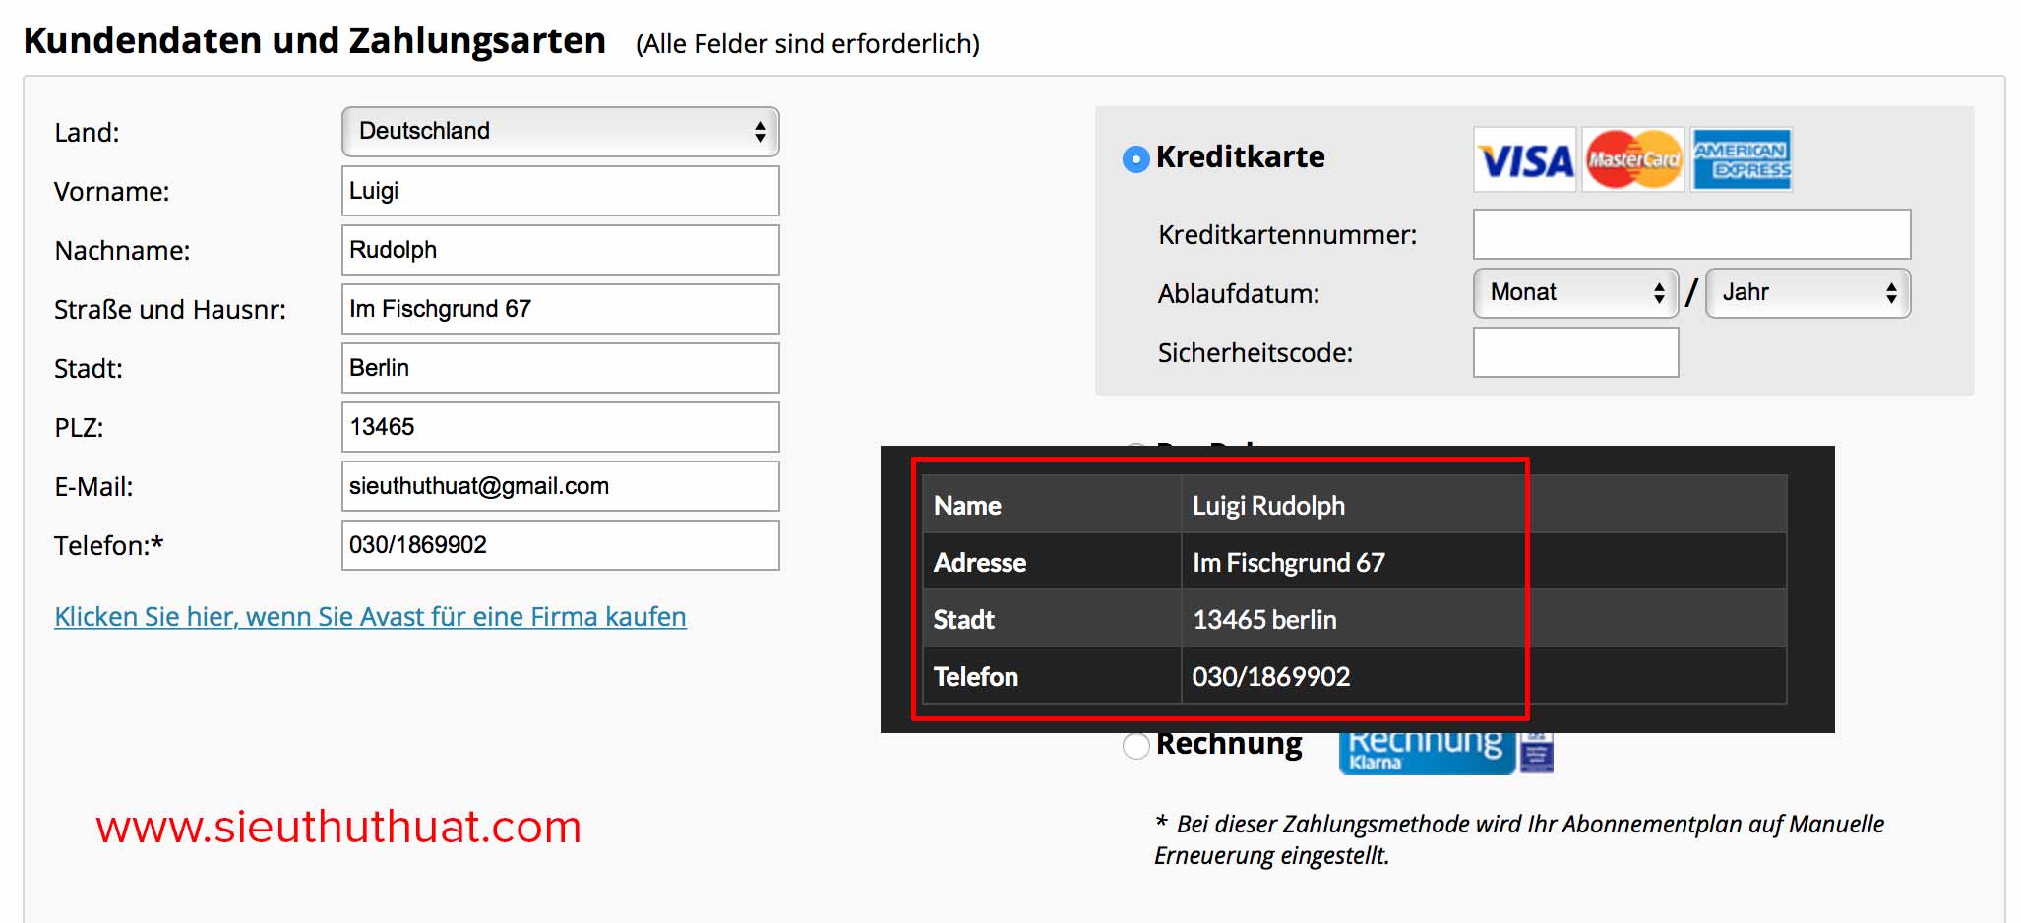Click the American Express logo
Viewport: 2021px width, 923px height.
[x=1742, y=159]
